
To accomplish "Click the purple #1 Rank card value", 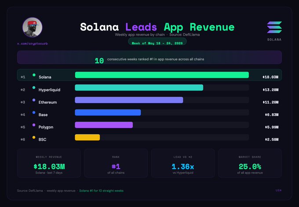I will click(x=116, y=167).
